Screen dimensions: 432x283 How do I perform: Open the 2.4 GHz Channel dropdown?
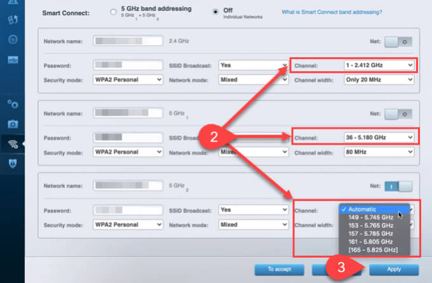tap(379, 65)
